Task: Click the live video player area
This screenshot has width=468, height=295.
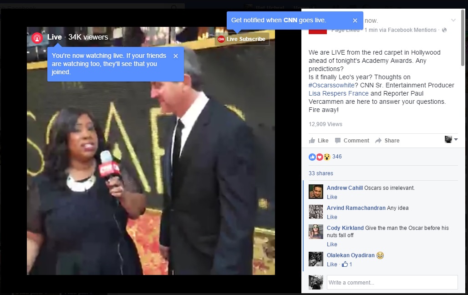Action: click(x=151, y=151)
